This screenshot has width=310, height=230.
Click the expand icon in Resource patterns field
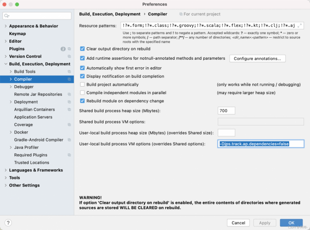300,25
